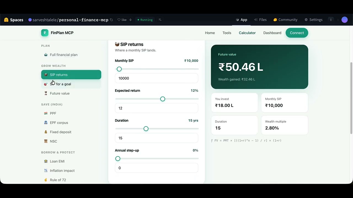Click the PPF flag icon

46,113
